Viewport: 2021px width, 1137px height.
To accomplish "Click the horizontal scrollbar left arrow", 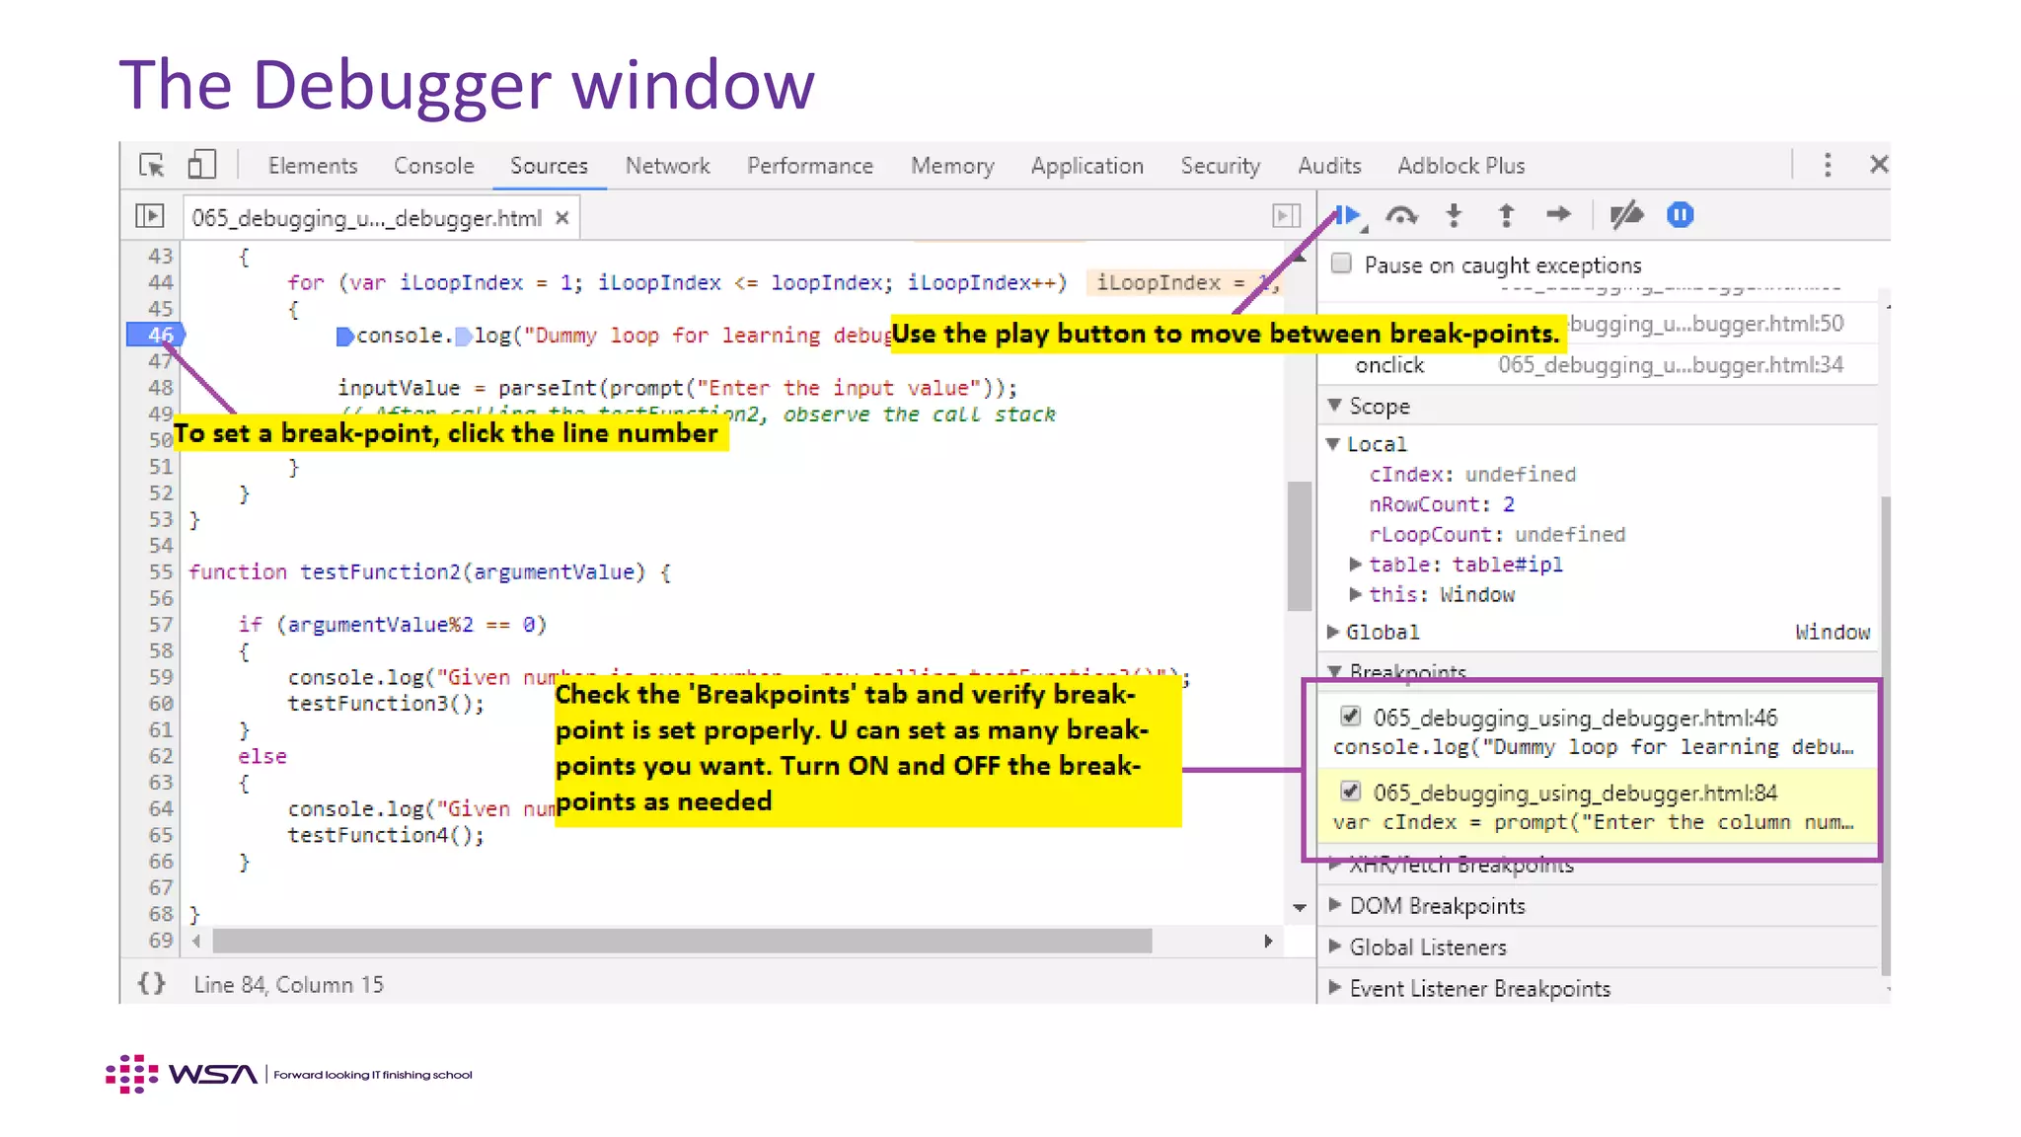I will coord(196,941).
